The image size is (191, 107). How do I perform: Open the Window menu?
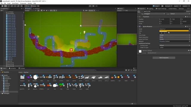30,3
